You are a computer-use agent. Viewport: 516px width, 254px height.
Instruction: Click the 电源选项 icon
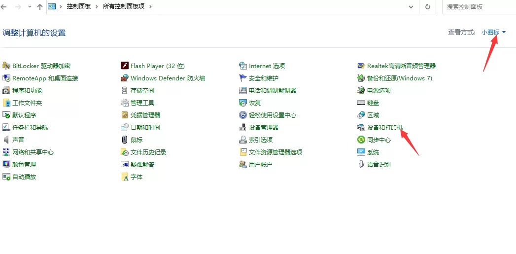pos(361,90)
